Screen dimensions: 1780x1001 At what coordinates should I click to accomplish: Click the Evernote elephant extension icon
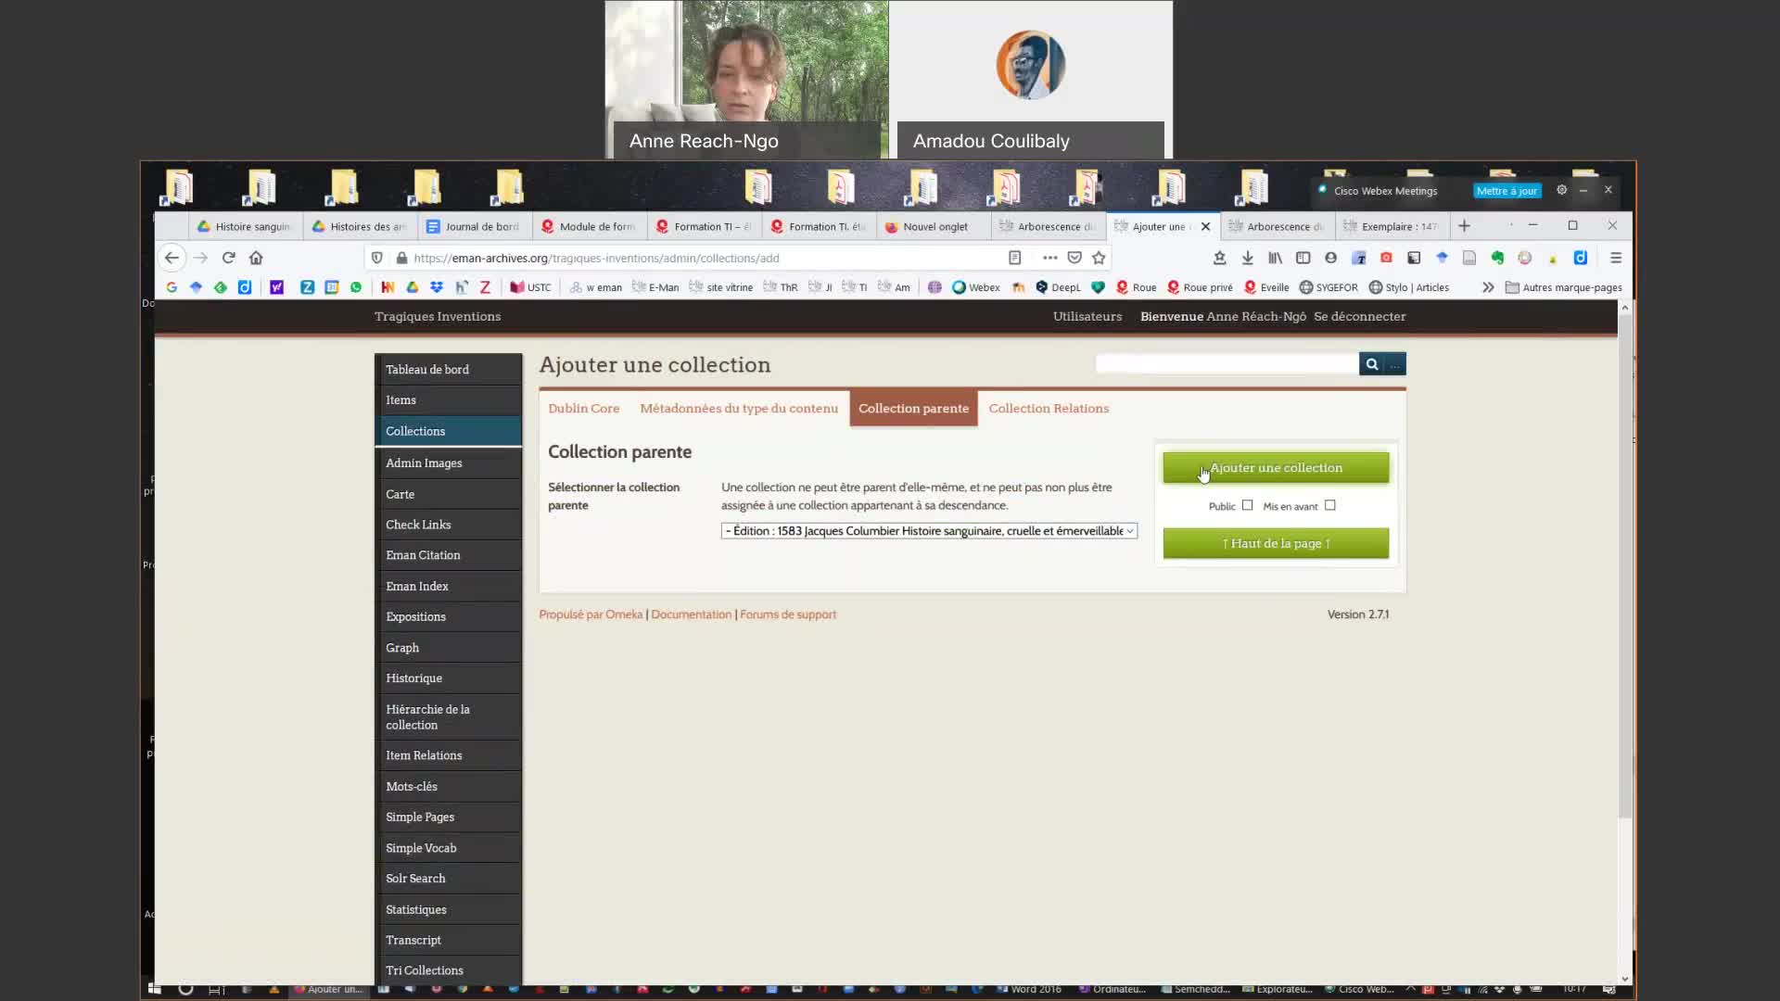(1497, 258)
